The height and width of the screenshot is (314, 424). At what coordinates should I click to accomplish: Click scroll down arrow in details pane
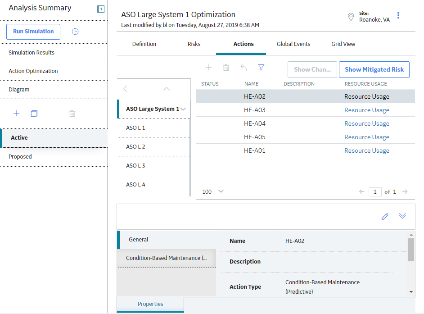411,292
